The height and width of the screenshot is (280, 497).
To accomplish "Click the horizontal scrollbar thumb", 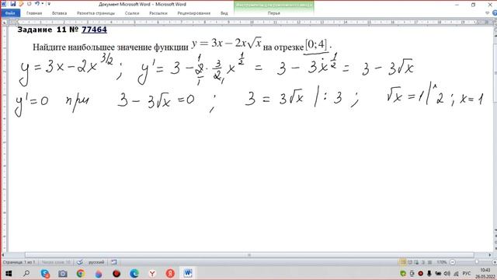I will click(249, 255).
